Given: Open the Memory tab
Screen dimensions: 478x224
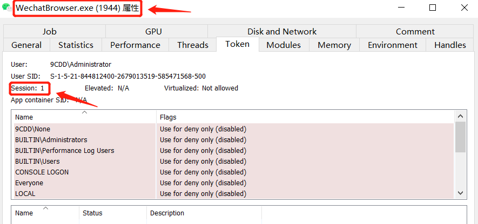Looking at the screenshot, I should [334, 45].
